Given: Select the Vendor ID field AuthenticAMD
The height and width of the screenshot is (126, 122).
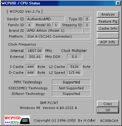Looking at the screenshot, I should click(x=45, y=19).
